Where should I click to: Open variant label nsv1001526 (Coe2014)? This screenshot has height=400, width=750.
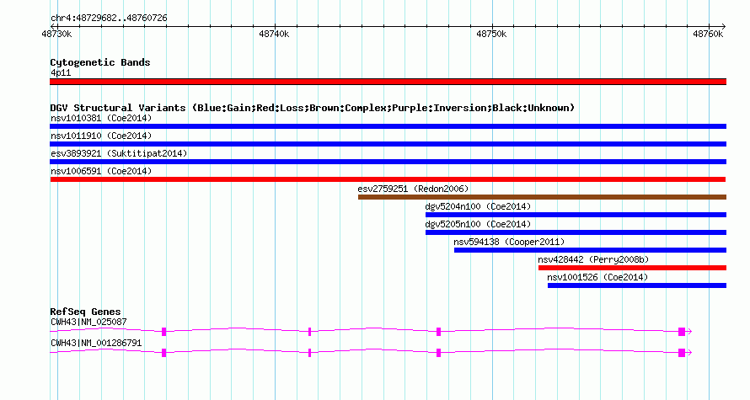tap(597, 277)
